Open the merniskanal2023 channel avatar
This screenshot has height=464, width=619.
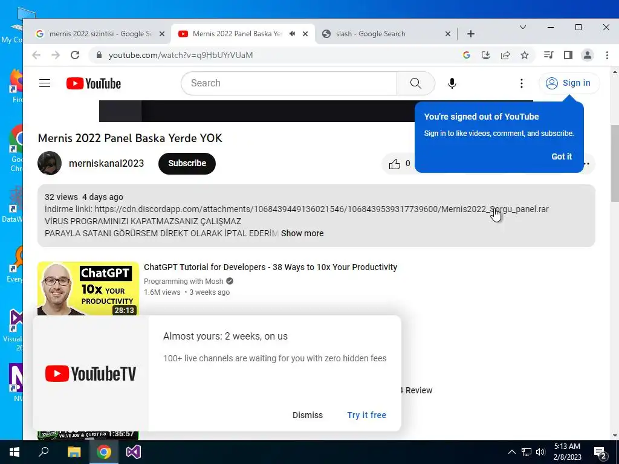(x=50, y=163)
